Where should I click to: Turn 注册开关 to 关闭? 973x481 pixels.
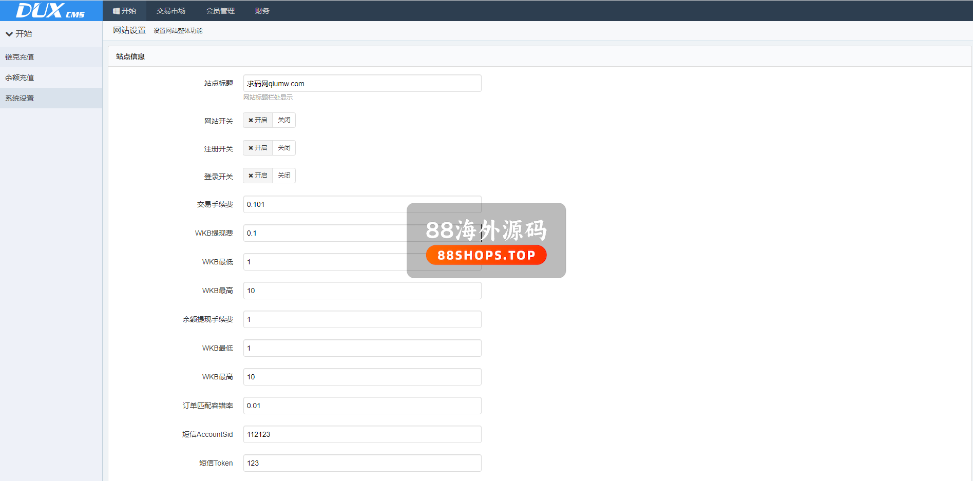pyautogui.click(x=284, y=148)
